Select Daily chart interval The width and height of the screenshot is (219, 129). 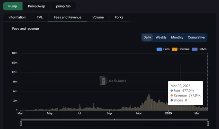pyautogui.click(x=147, y=38)
